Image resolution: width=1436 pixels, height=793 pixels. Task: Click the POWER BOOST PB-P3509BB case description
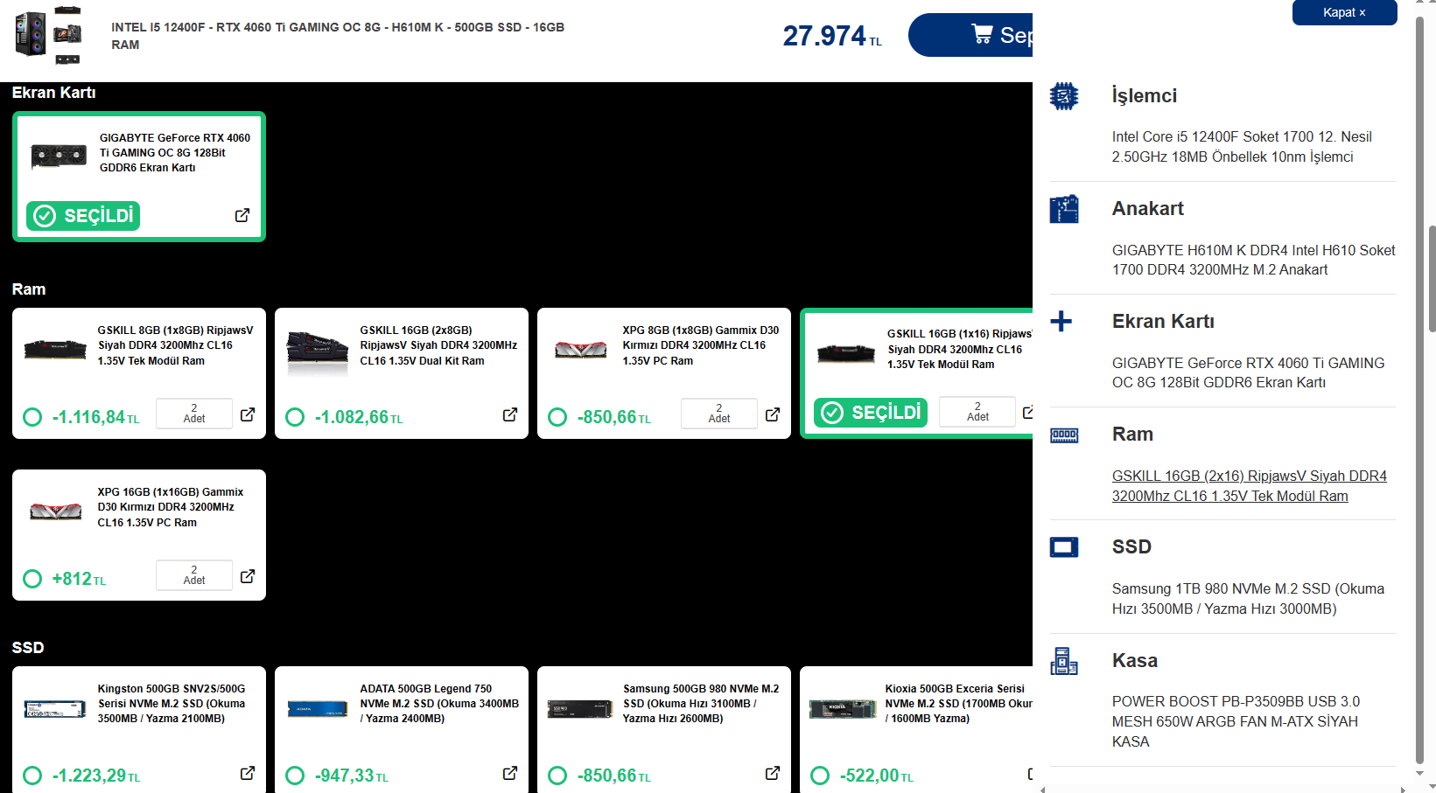pos(1236,721)
